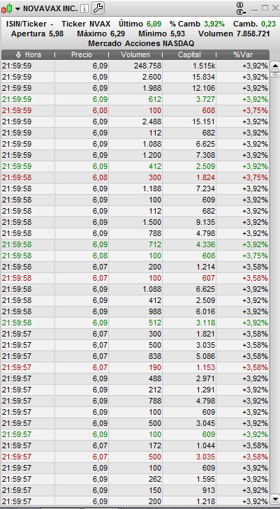Select the red 6,08 row with capital 1.824
The width and height of the screenshot is (280, 509).
(x=135, y=177)
